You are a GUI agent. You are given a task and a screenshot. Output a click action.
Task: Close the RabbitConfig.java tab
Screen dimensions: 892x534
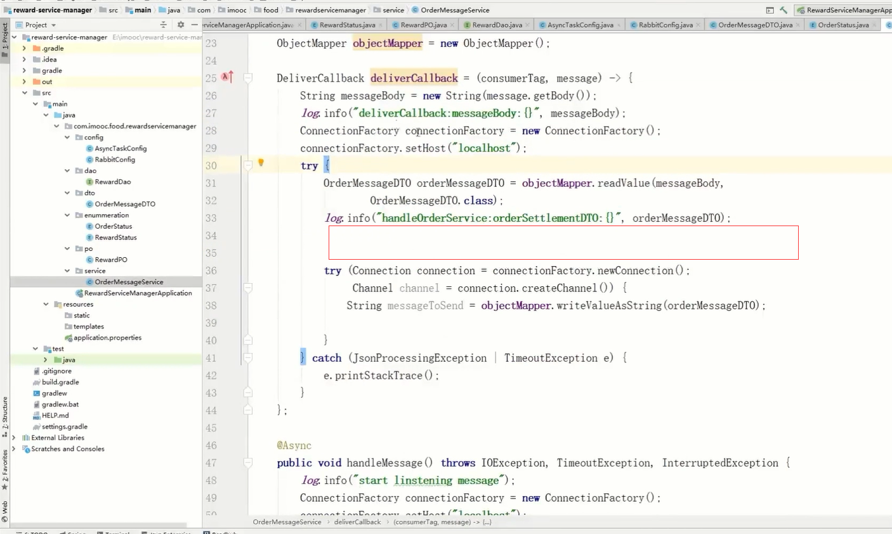(x=698, y=25)
